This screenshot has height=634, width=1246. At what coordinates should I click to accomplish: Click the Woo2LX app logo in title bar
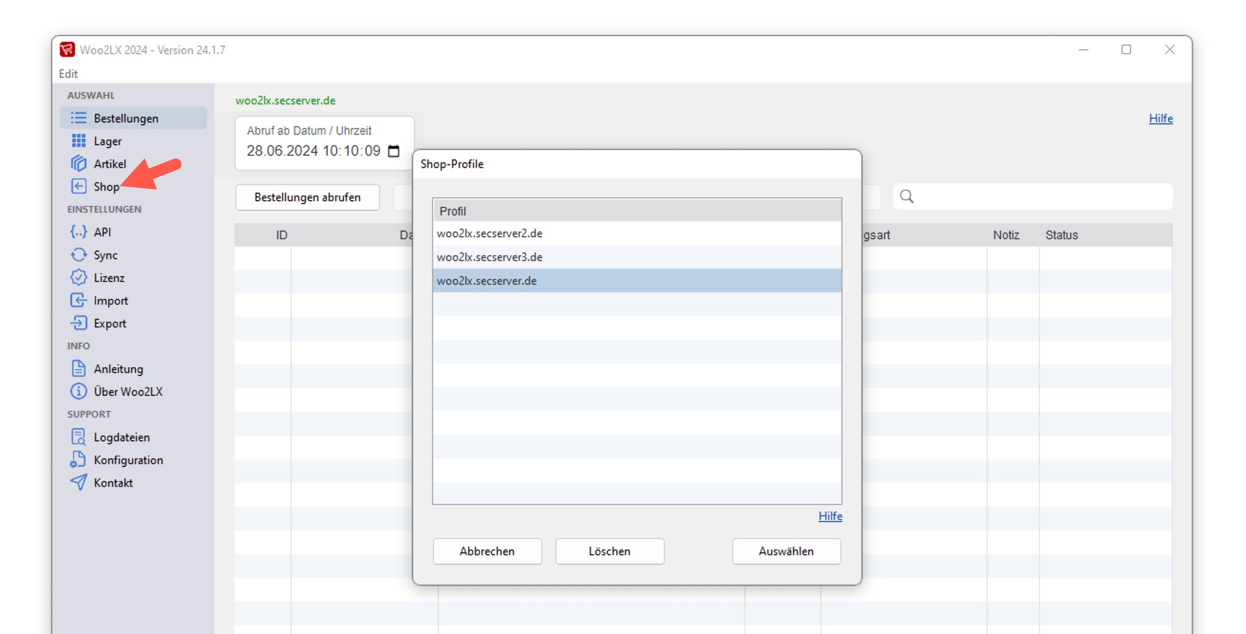[67, 49]
